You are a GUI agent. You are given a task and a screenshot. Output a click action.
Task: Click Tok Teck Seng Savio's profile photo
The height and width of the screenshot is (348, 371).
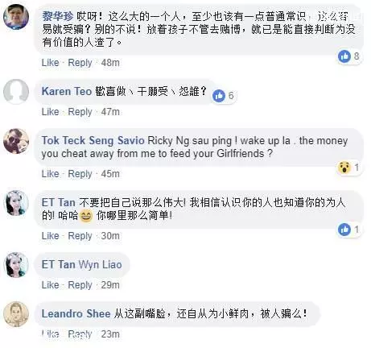click(16, 141)
